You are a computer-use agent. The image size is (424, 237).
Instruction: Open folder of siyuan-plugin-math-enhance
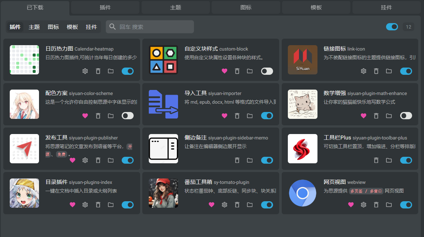tap(389, 116)
